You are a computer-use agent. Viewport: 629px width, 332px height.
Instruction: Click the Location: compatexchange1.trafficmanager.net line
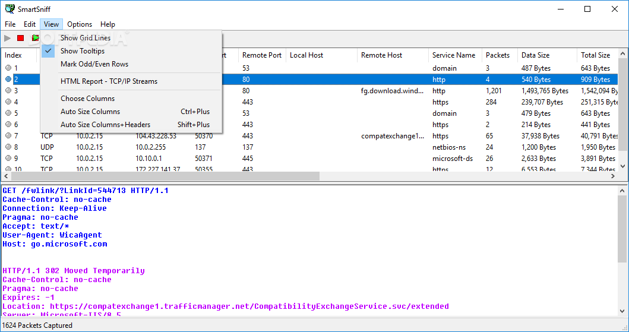tap(226, 306)
